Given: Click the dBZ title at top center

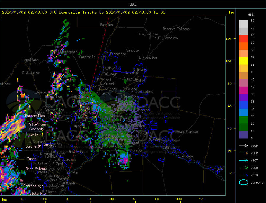Looking at the screenshot, I should tap(133, 4).
